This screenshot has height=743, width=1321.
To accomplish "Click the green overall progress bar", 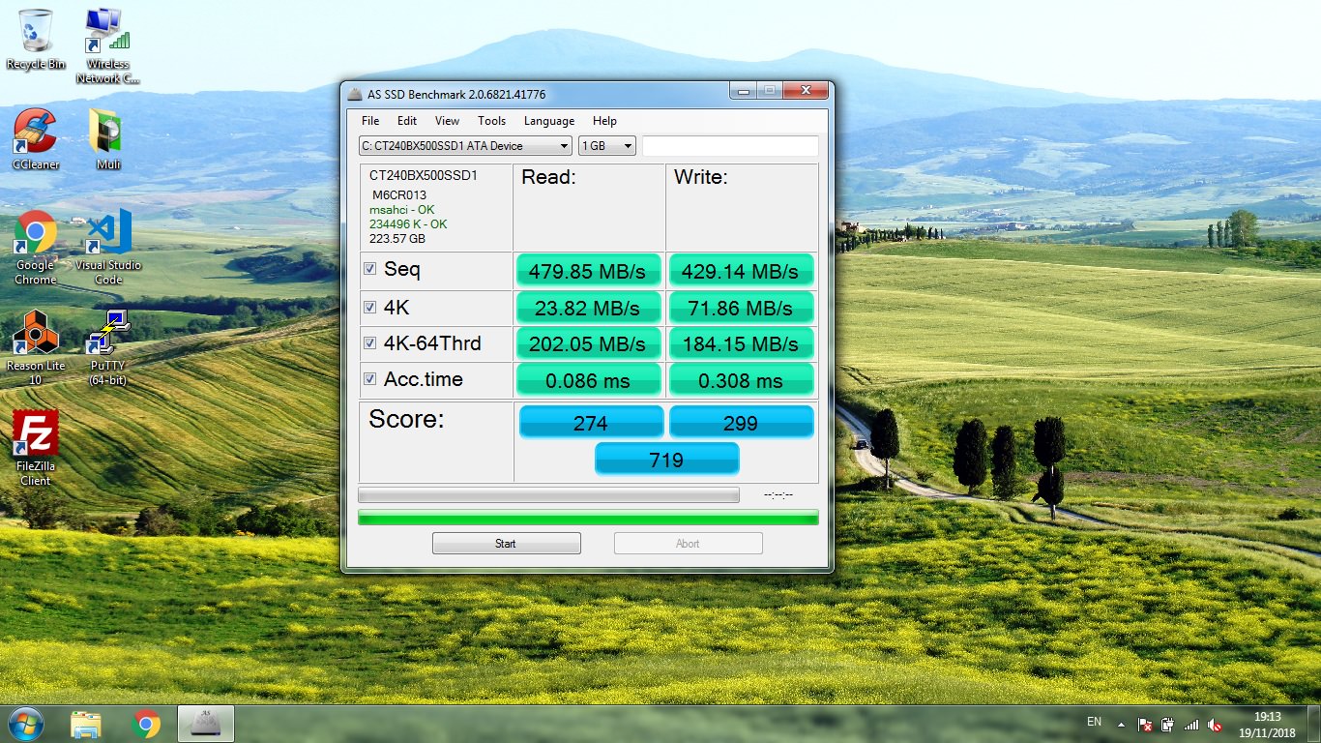I will (588, 518).
